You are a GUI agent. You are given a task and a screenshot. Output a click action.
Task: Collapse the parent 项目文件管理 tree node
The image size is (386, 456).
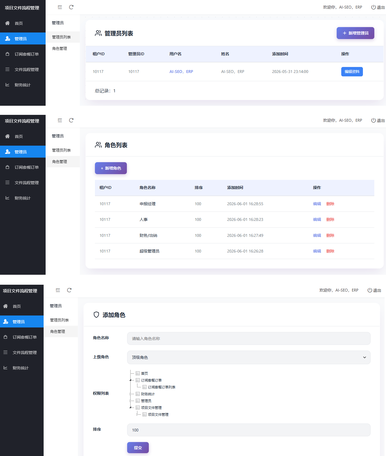(x=131, y=408)
